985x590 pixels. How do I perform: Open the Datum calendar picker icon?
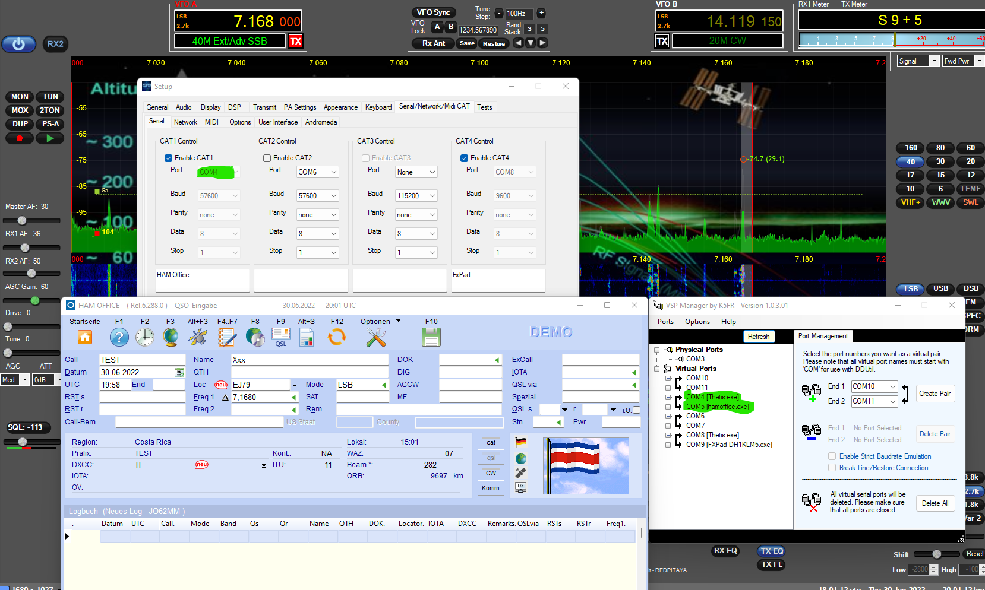[179, 372]
